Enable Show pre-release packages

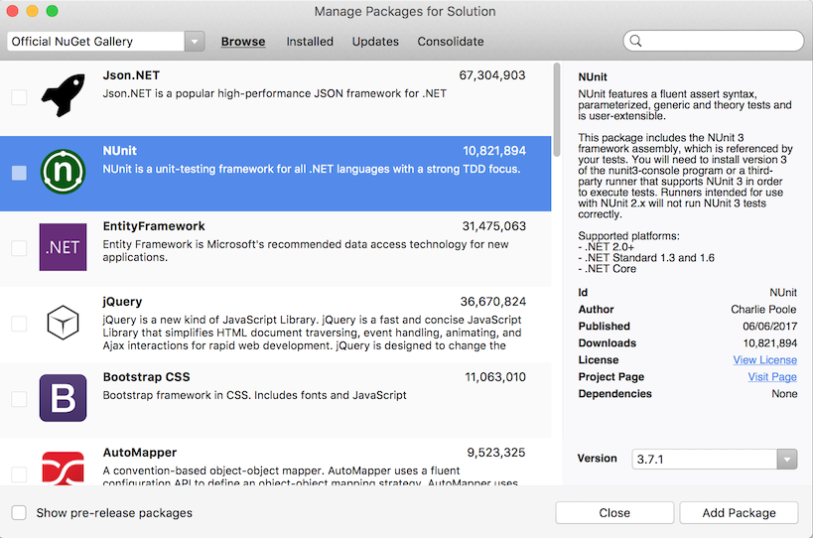click(19, 512)
